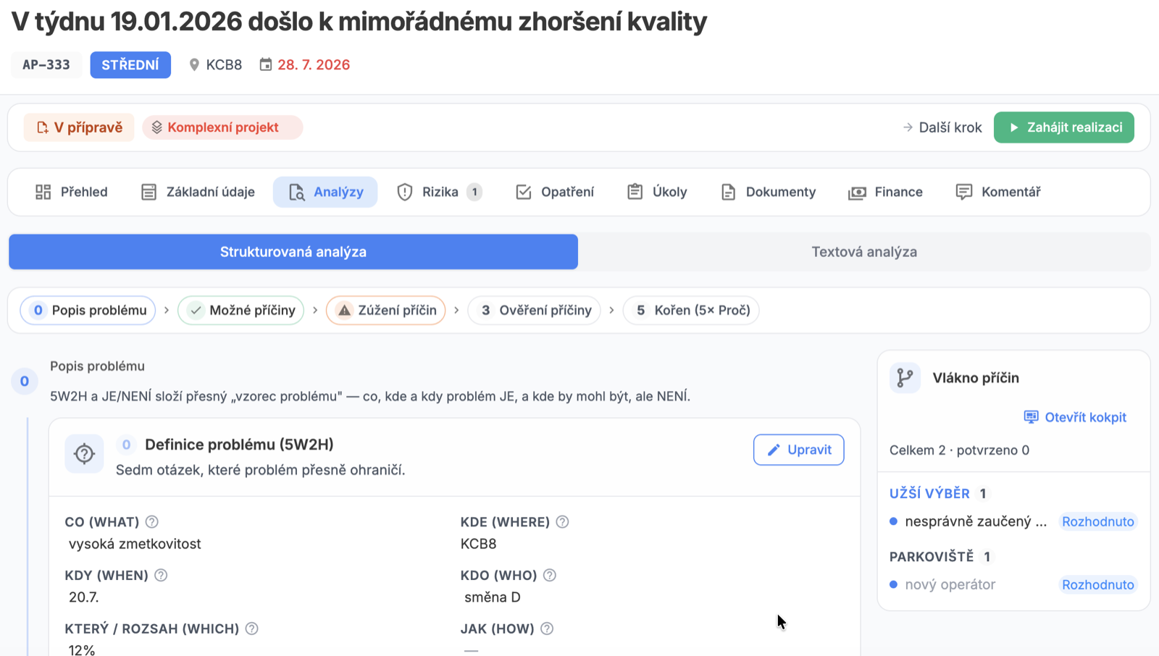Click the calendar icon near due date

(x=266, y=64)
